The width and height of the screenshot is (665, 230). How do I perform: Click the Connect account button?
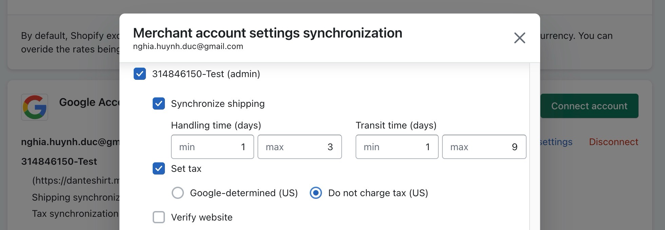point(589,106)
